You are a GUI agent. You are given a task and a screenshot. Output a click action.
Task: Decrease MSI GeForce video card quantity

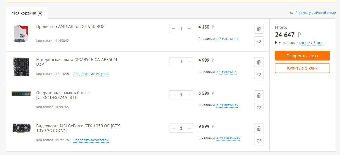(x=173, y=128)
